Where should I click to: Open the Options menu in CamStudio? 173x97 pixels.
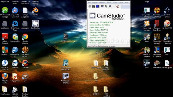(102, 2)
